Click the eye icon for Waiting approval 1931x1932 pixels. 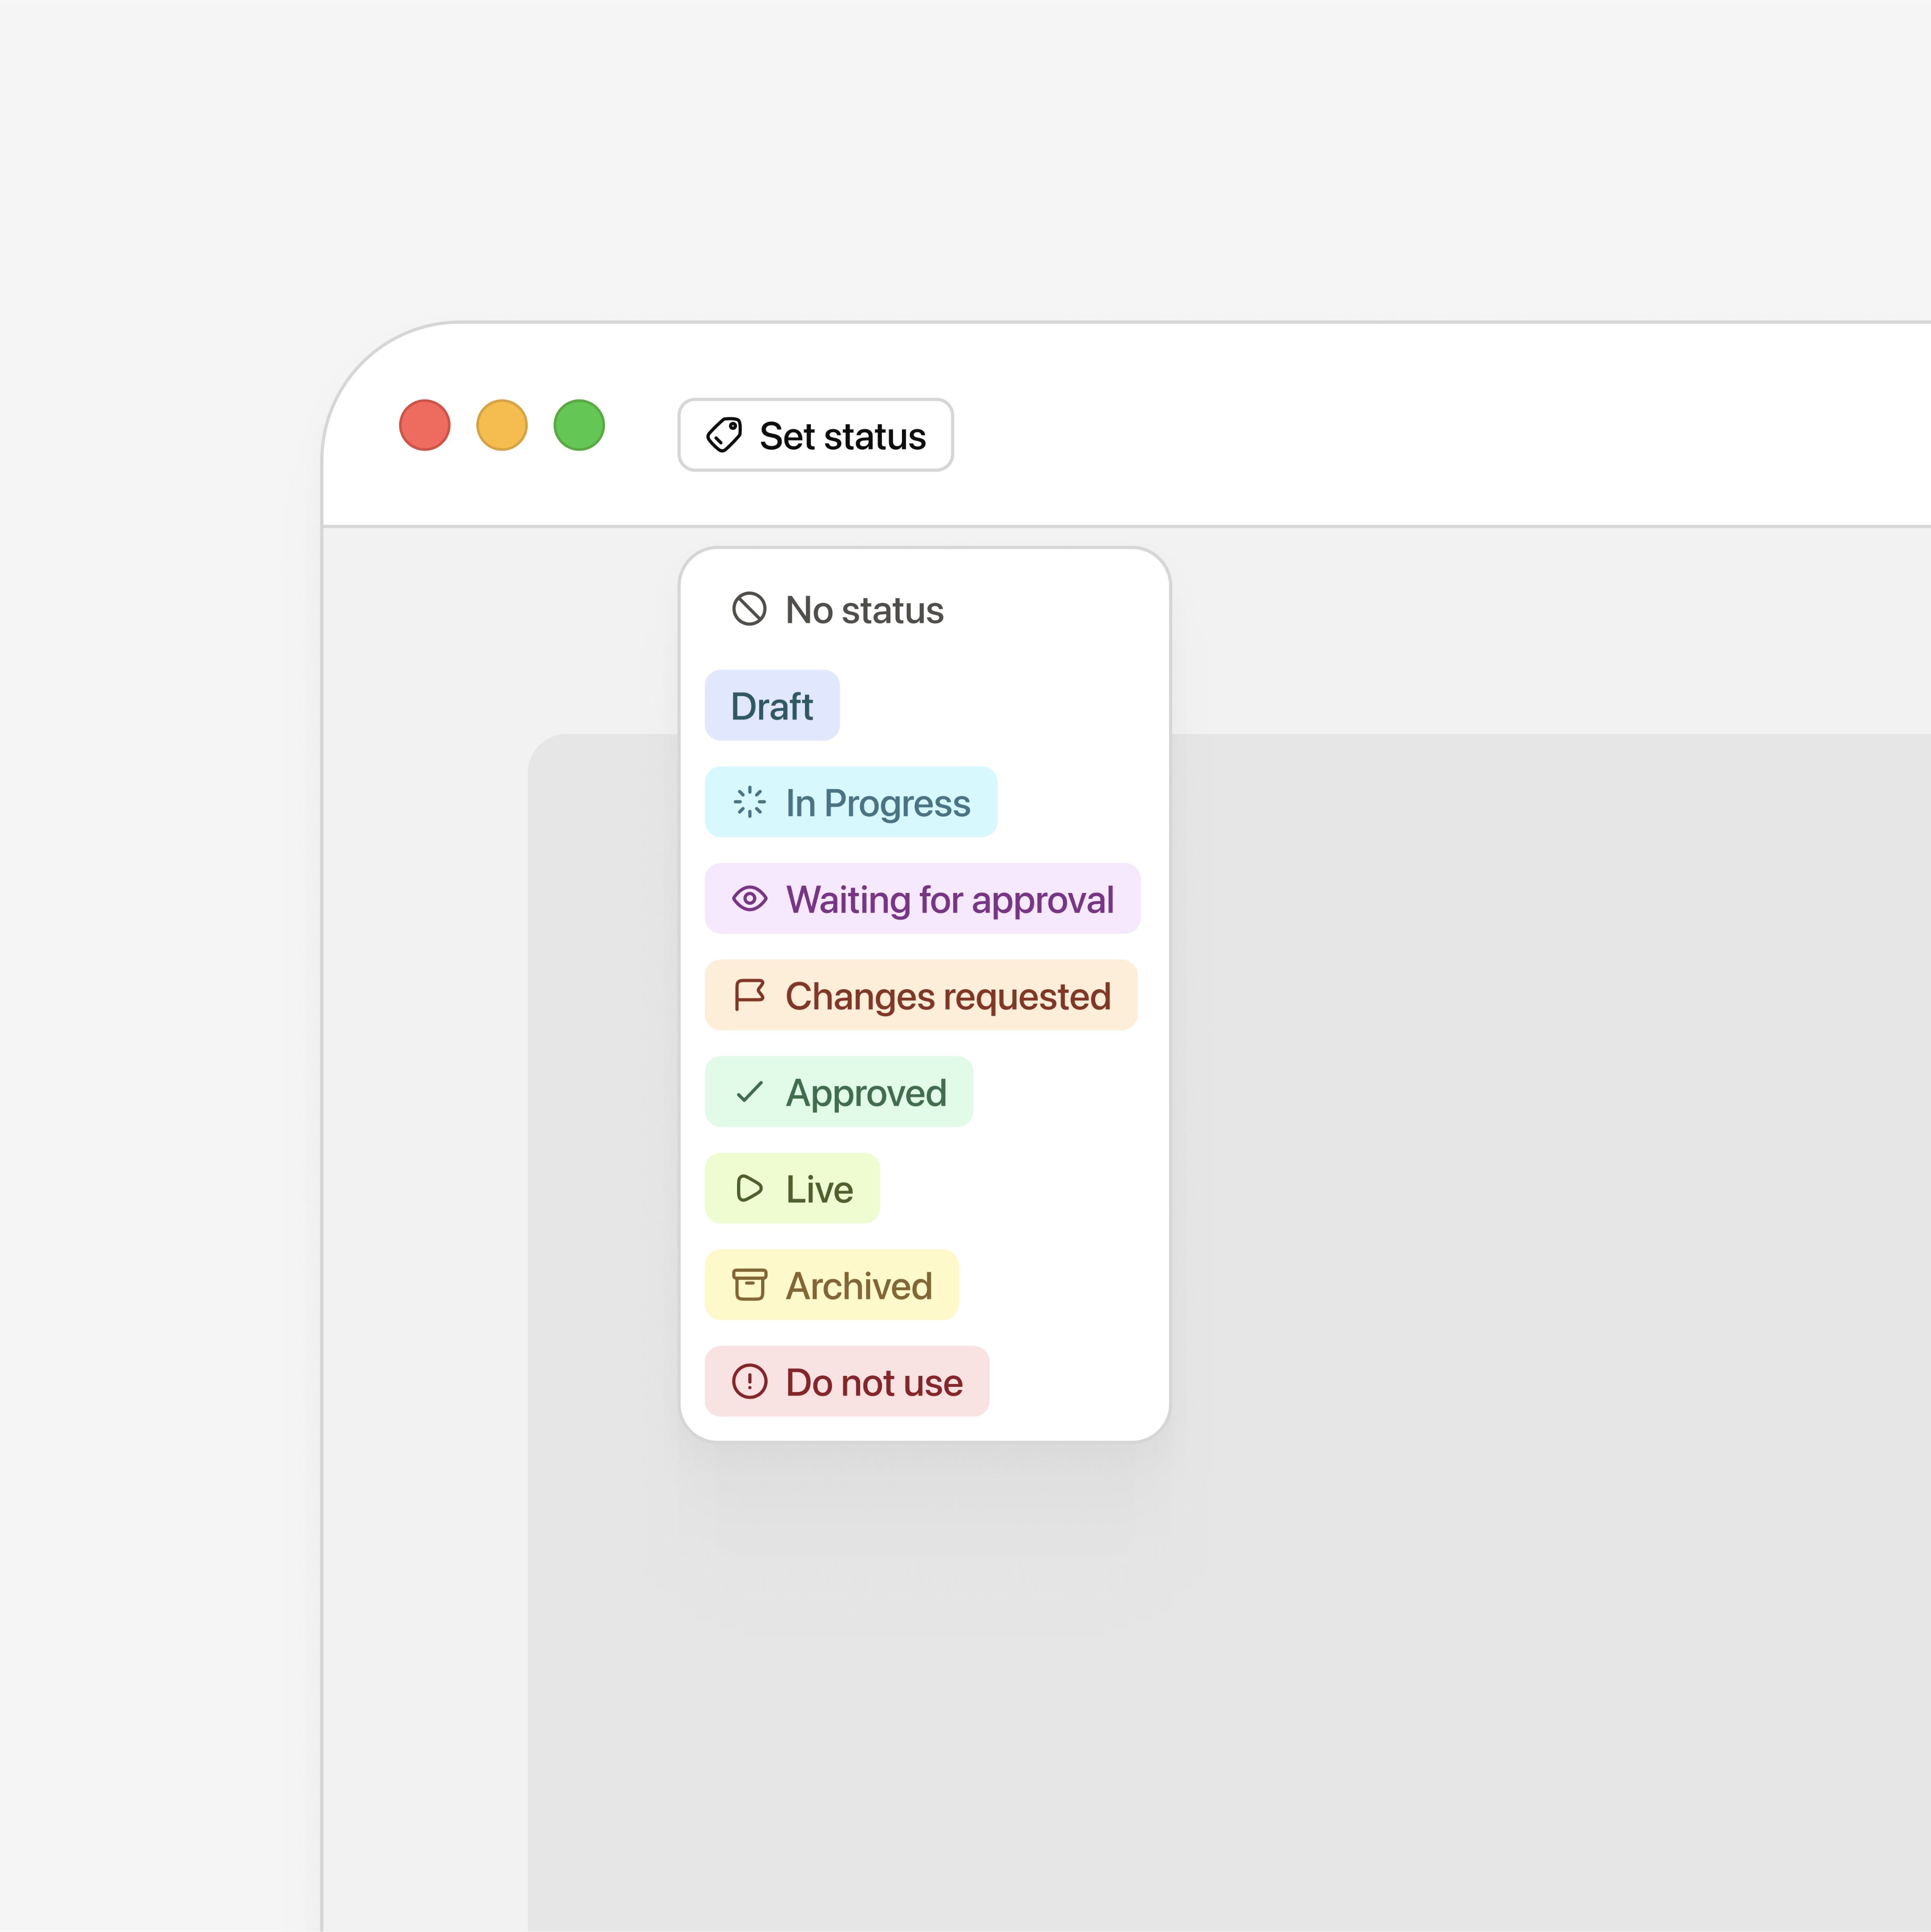point(749,898)
